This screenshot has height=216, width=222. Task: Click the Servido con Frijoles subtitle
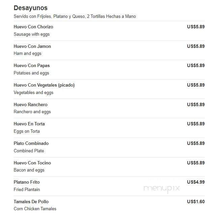75,17
